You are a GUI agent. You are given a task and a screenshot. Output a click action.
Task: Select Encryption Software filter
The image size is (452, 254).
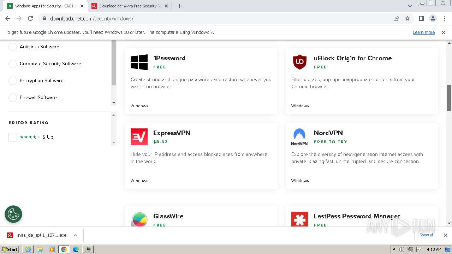point(13,81)
